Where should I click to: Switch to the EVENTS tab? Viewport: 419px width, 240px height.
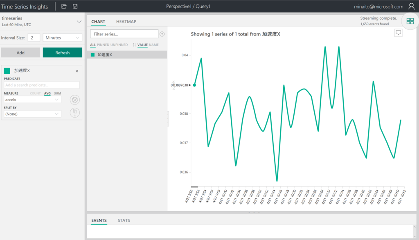point(99,220)
